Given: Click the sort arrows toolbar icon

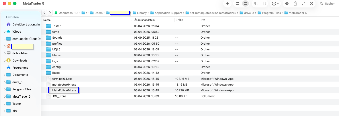Looking at the screenshot, I should coord(303,4).
